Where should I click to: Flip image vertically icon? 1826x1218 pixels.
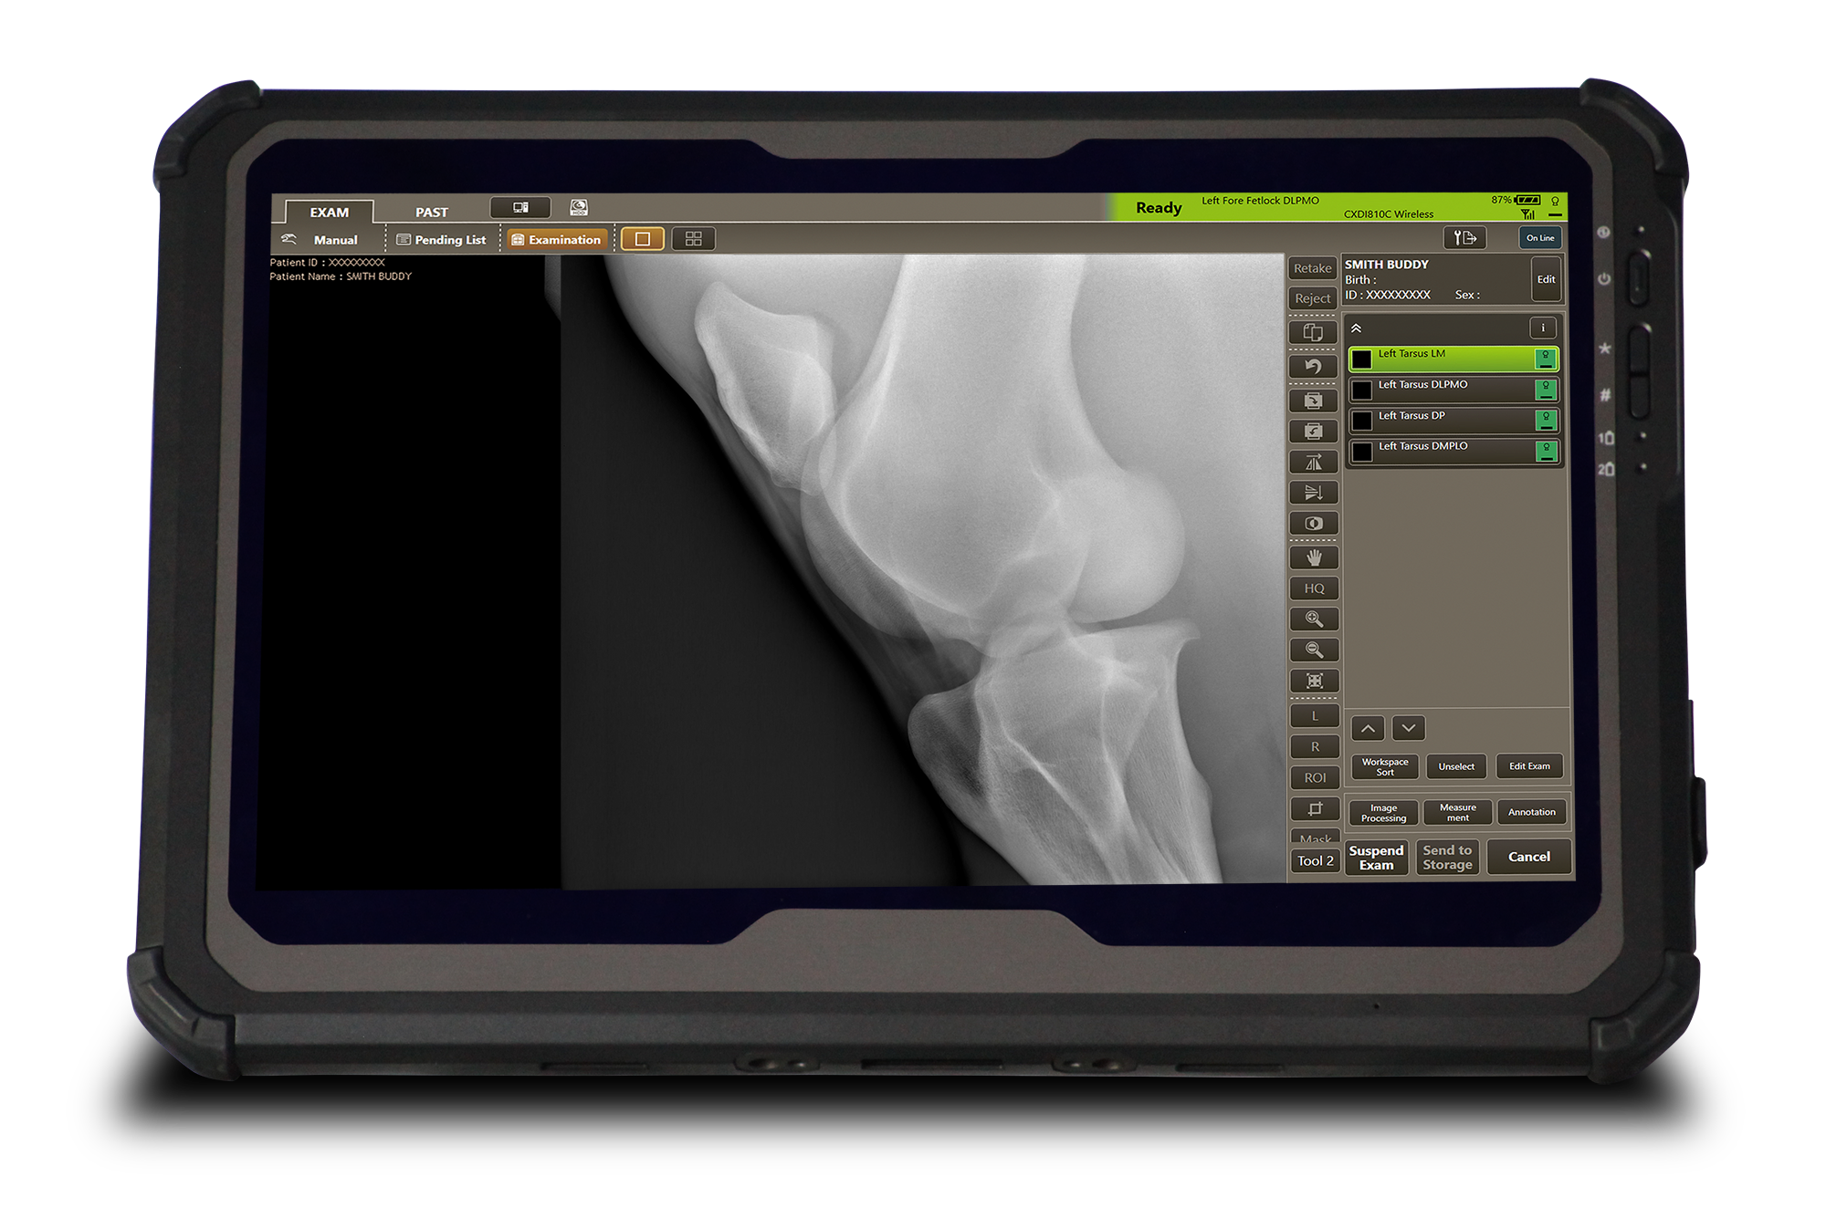point(1313,493)
